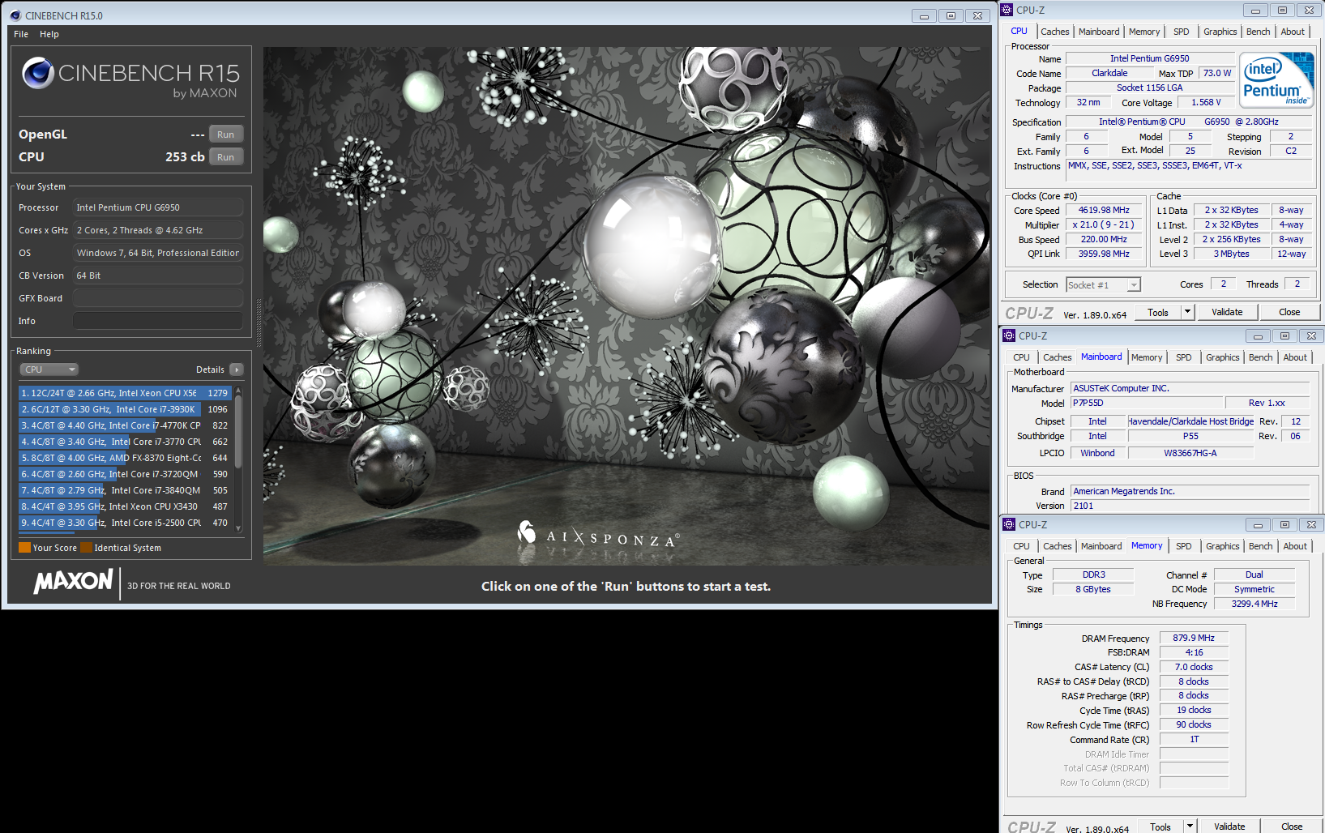Viewport: 1325px width, 833px height.
Task: Run the CPU benchmark
Action: [226, 157]
